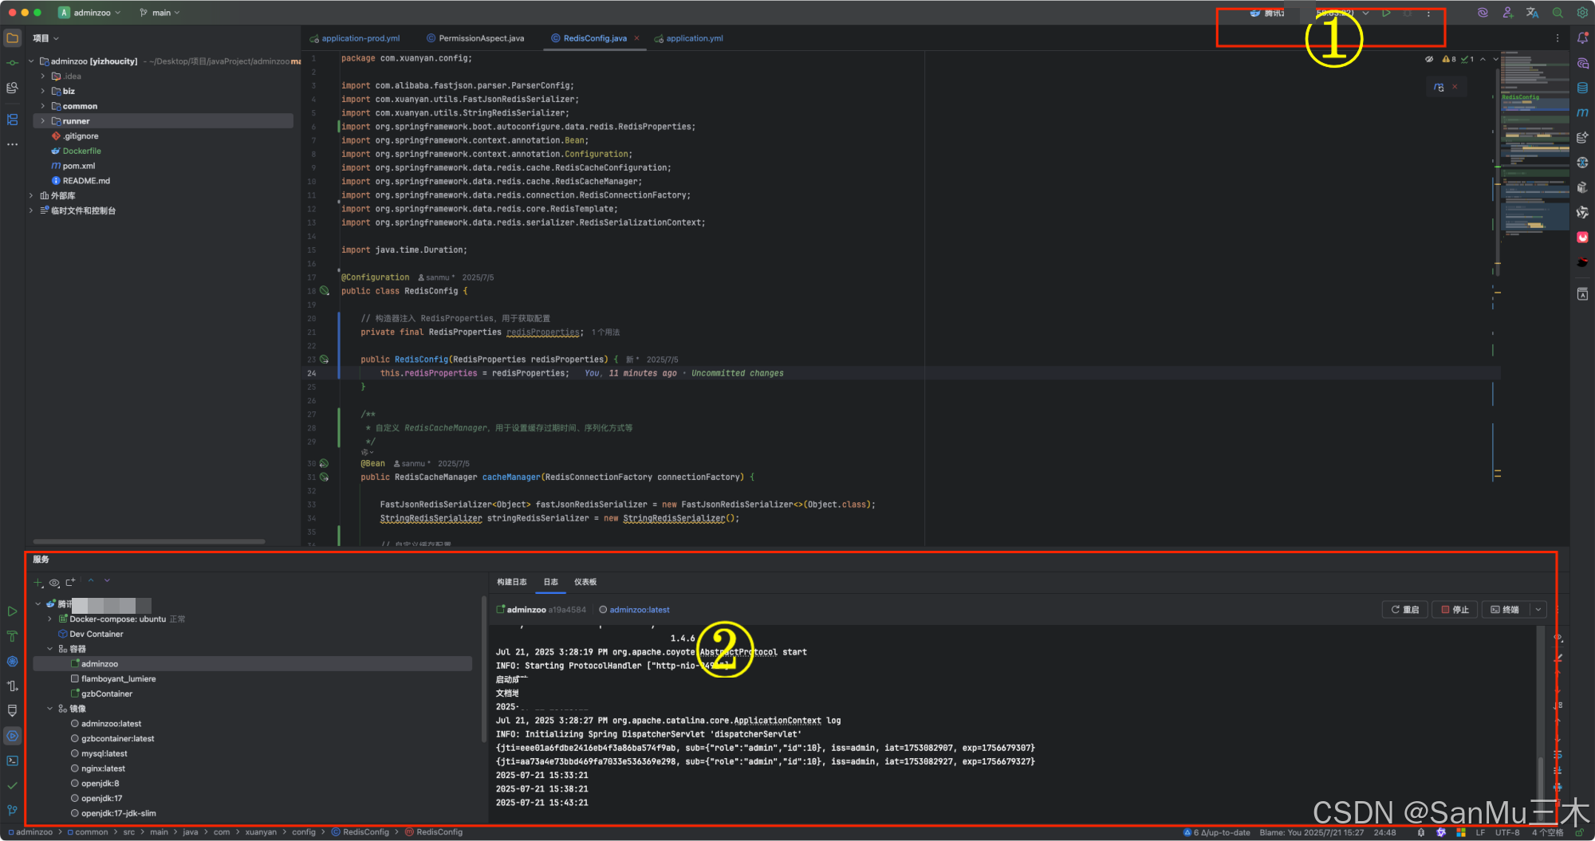Open the Structure tool window icon

(12, 120)
